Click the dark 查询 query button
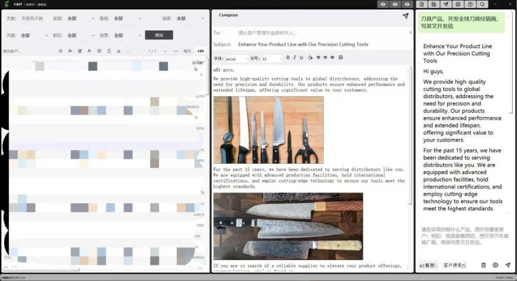Screen dimensions: 517x281 click(x=159, y=35)
